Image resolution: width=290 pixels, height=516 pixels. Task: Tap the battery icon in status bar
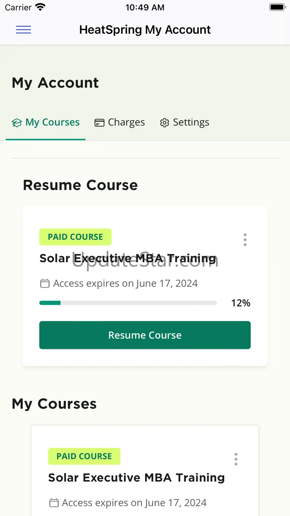pos(277,7)
